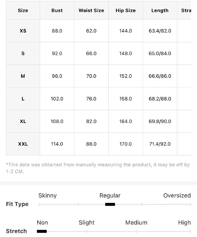
Task: Select the Medium stretch label
Action: tap(136, 222)
